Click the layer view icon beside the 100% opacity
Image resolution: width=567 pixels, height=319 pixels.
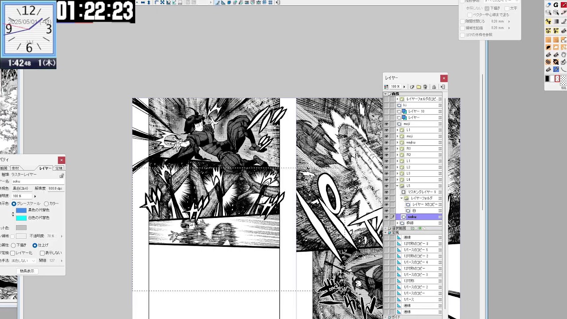click(x=386, y=87)
